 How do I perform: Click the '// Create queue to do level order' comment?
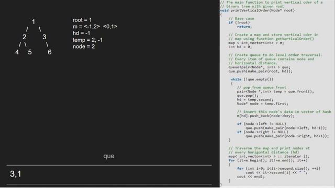coord(275,55)
